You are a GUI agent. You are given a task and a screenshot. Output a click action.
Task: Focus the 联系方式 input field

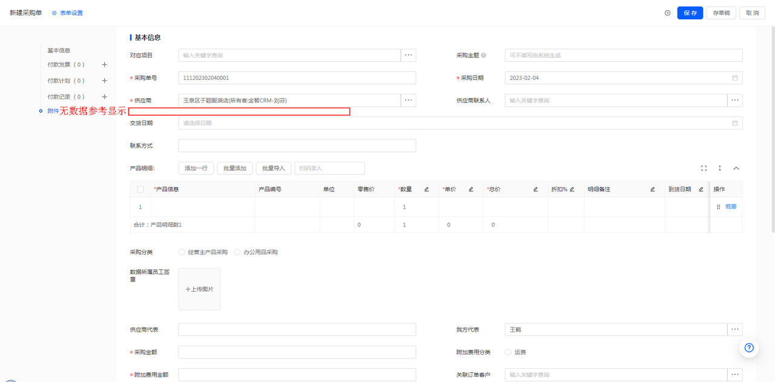(x=297, y=145)
